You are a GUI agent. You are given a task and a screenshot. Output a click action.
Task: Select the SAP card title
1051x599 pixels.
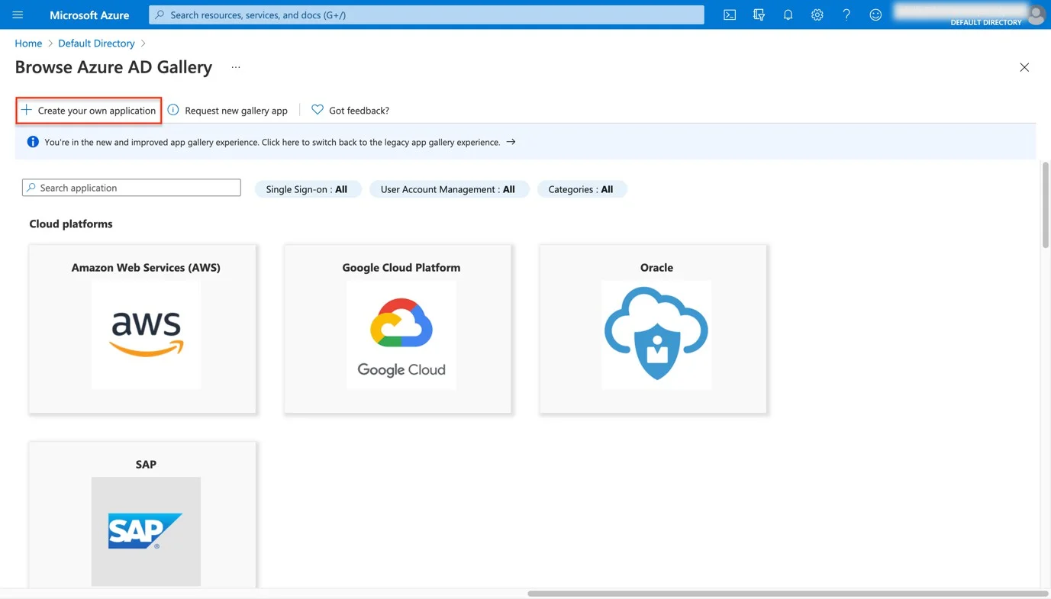point(146,465)
